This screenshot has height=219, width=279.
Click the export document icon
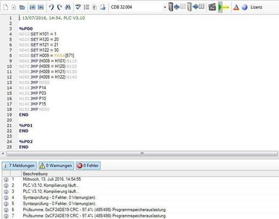pos(103,7)
